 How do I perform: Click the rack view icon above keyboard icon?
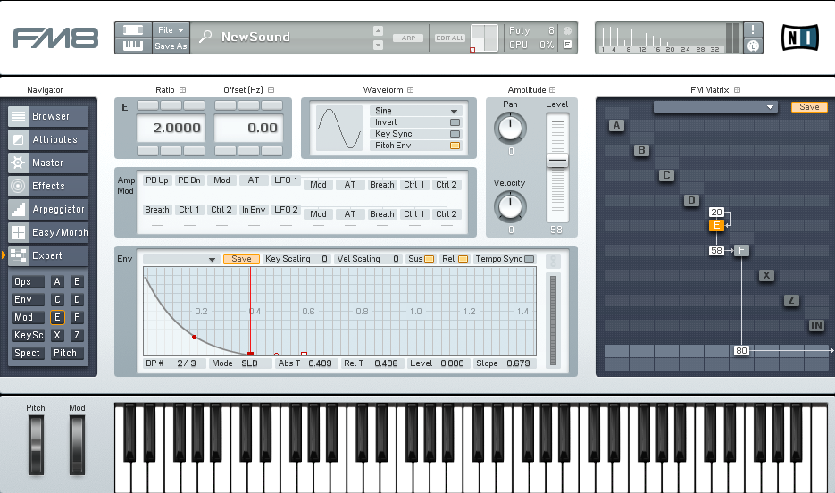click(x=133, y=29)
